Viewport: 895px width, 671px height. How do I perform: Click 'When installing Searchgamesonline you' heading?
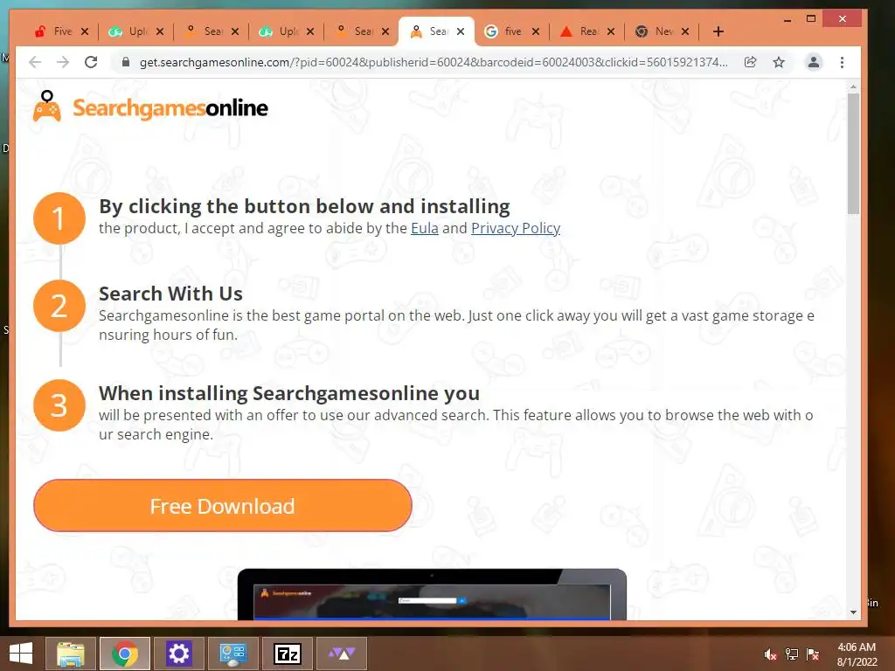[x=288, y=393]
